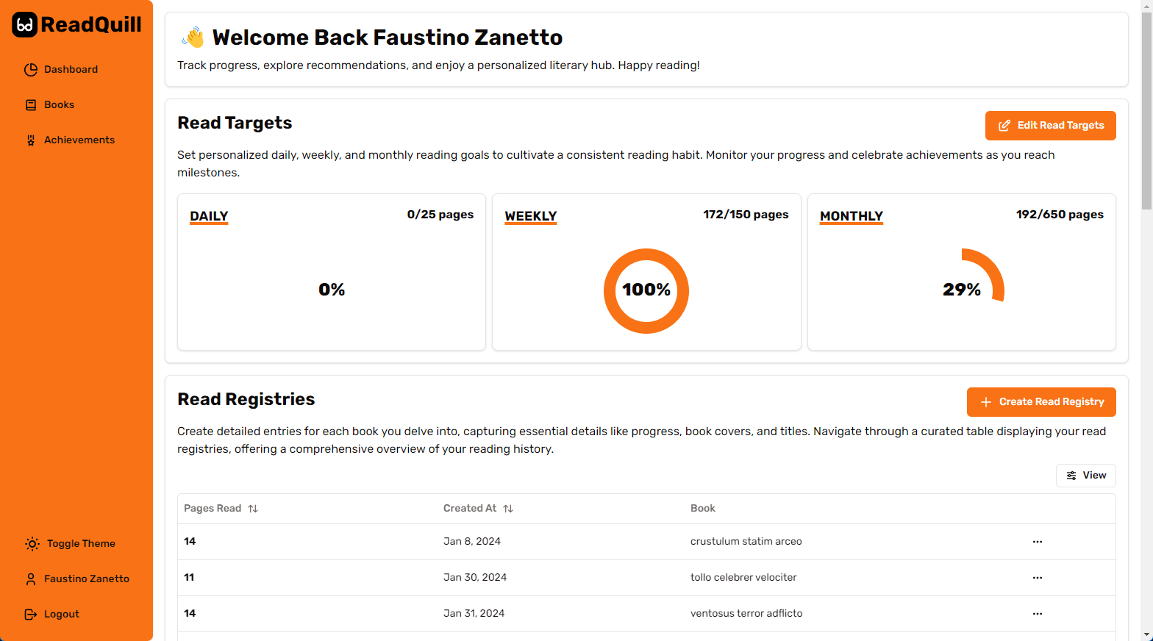This screenshot has width=1153, height=641.
Task: Open actions menu for tollo celebrer velociter
Action: click(x=1038, y=578)
